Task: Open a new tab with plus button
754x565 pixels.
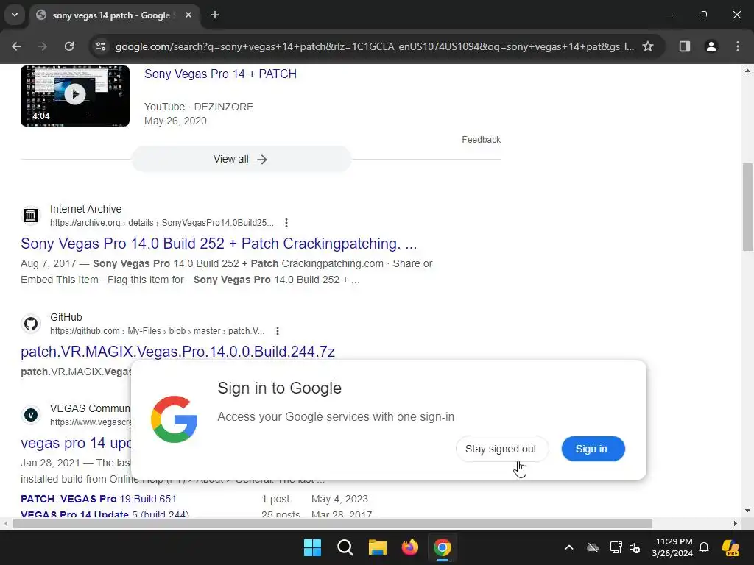Action: tap(215, 15)
